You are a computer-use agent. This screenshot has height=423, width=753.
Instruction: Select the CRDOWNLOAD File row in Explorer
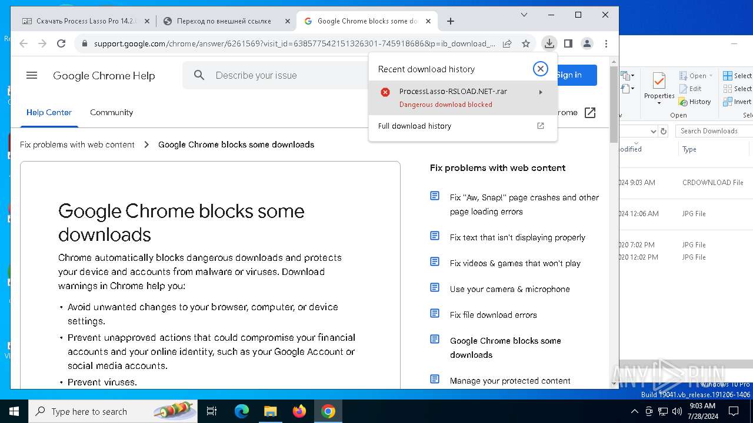685,183
